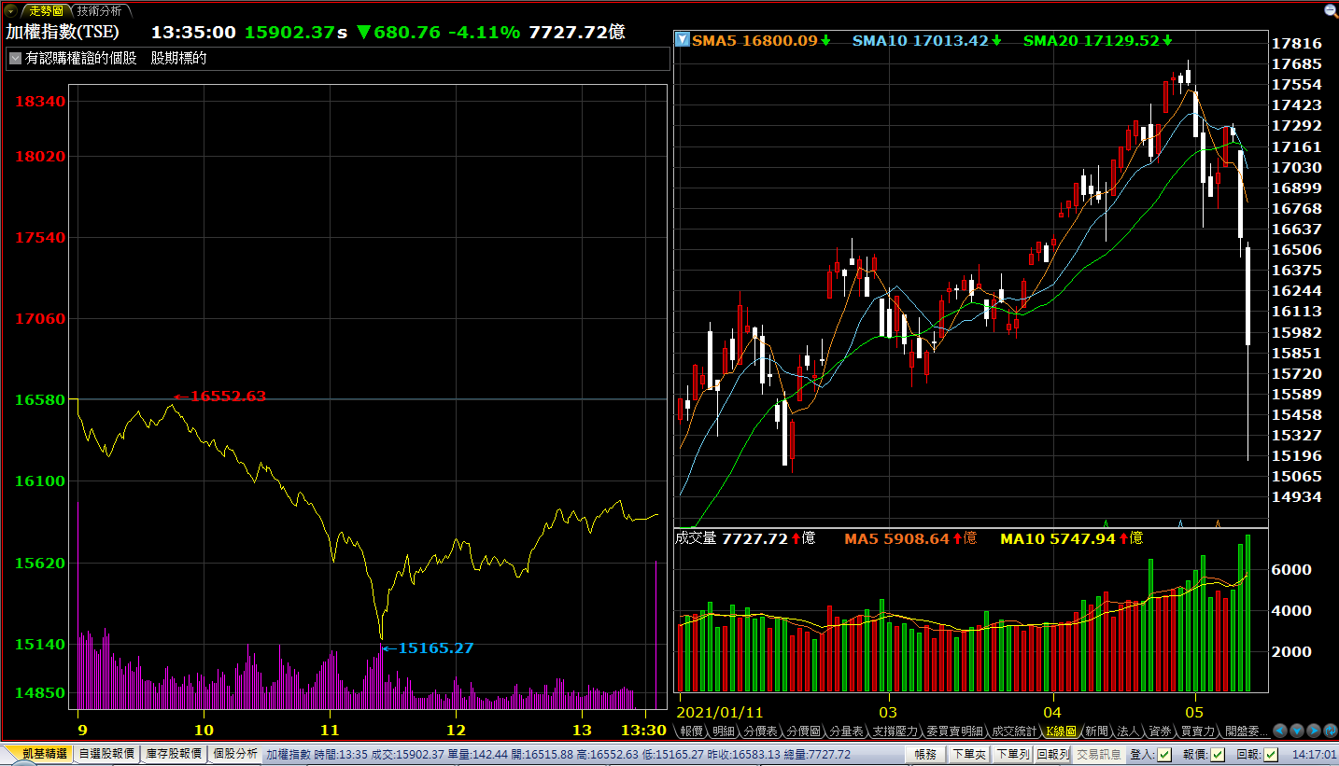Select the 庫存股報價 bottom tab
The width and height of the screenshot is (1339, 766).
174,754
